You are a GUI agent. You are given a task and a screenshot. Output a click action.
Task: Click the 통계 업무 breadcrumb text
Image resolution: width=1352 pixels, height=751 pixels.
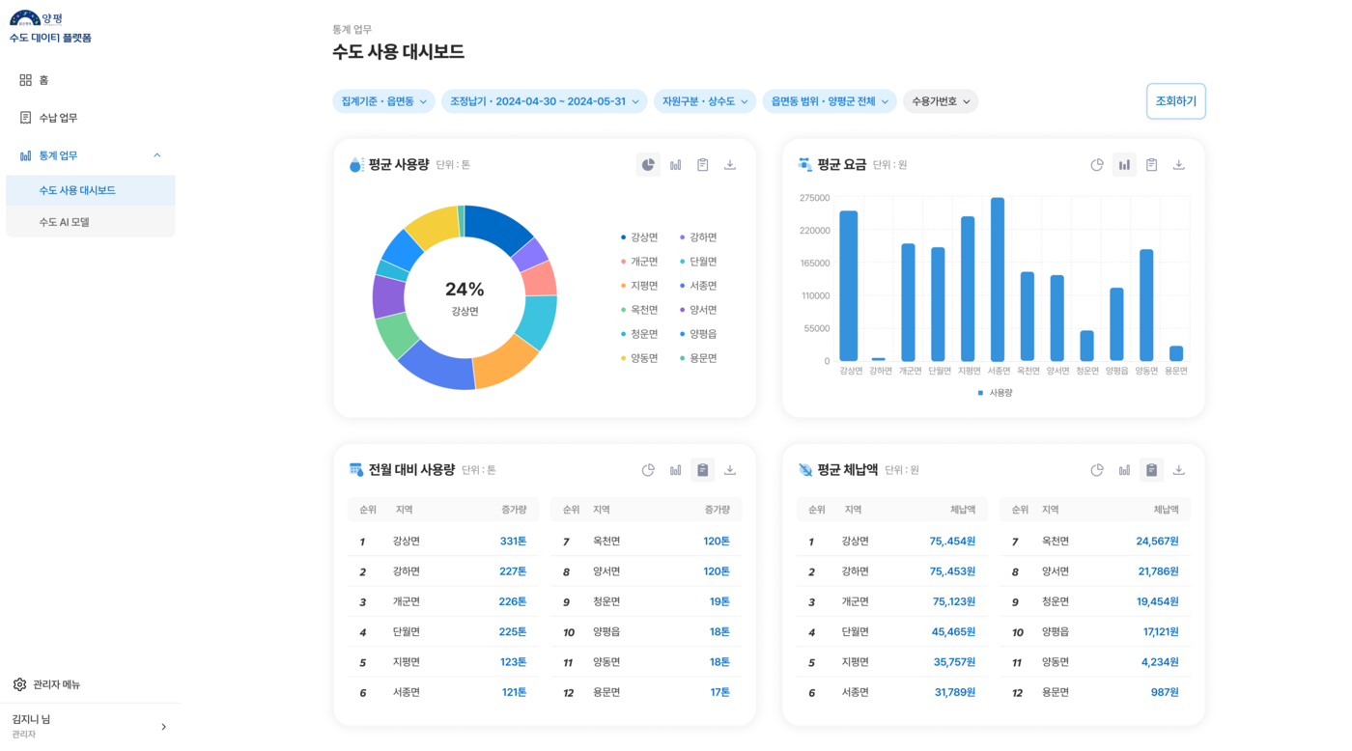pyautogui.click(x=352, y=30)
